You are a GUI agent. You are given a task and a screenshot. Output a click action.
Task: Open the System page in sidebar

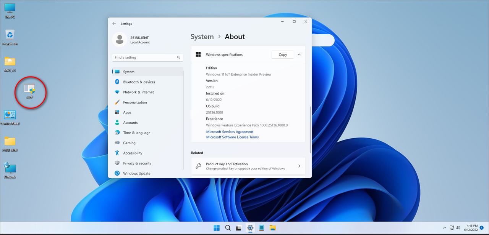pos(147,72)
